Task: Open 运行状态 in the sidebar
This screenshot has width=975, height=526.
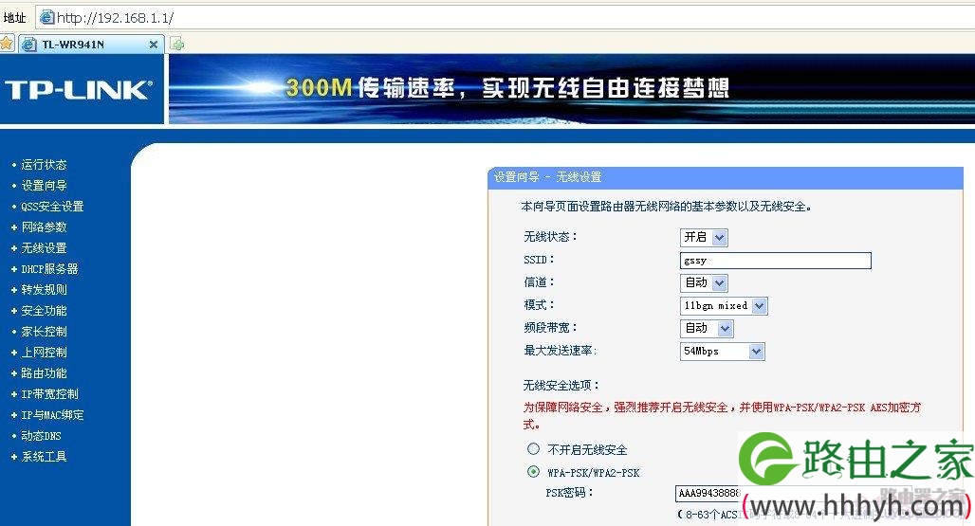Action: tap(44, 165)
